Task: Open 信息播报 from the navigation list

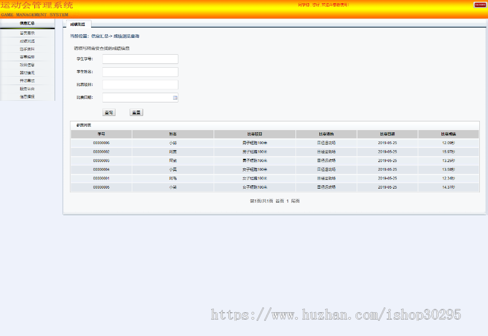Action: (26, 97)
